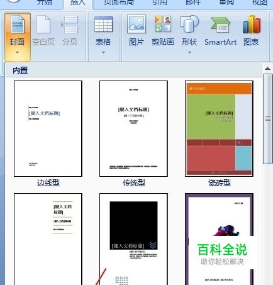Insert a chart using 图表
Screen dimensions: 273x285
[x=251, y=30]
